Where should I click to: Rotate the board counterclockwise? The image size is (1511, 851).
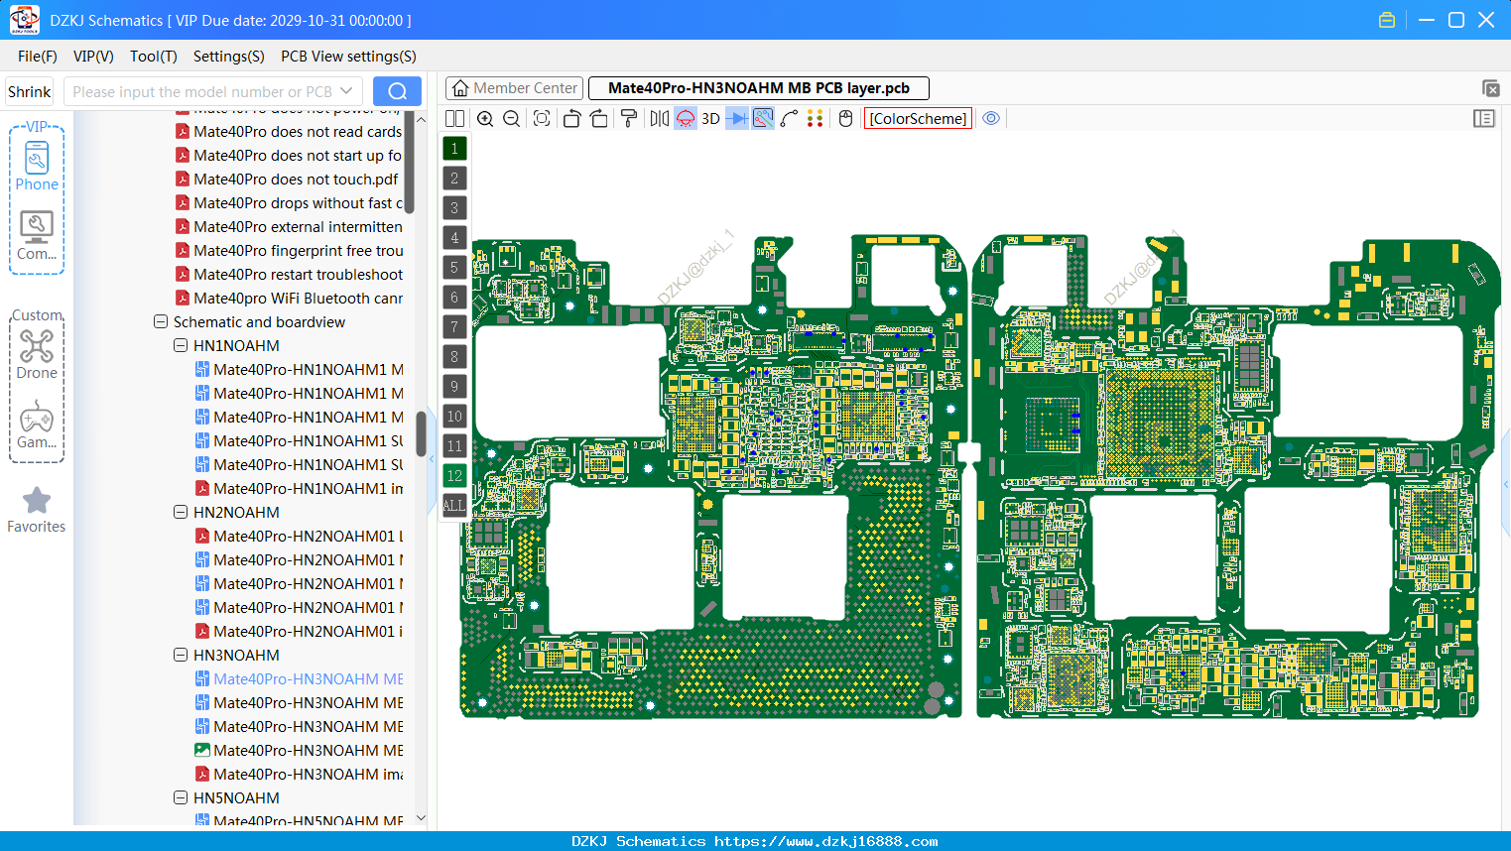571,118
